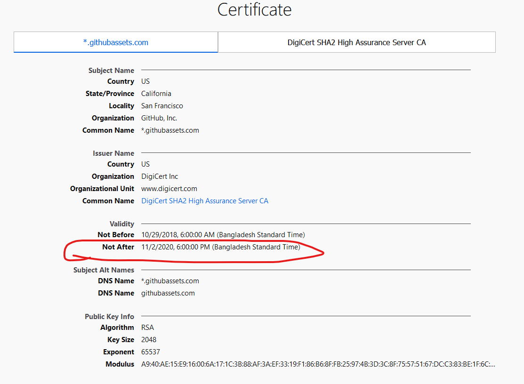Click the wildcard DNS Name under Subject Alt Names
The image size is (524, 384).
point(170,281)
